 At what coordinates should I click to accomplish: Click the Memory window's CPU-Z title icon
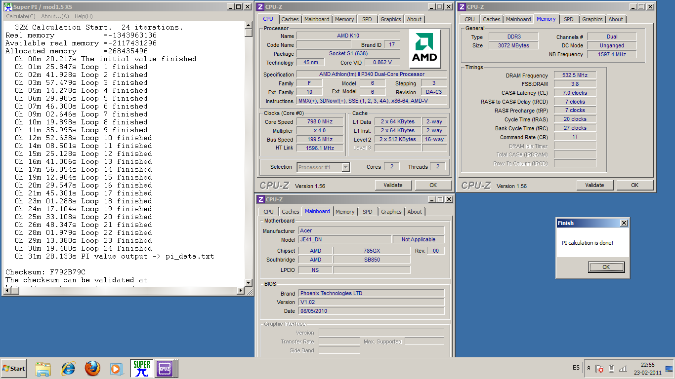click(462, 7)
